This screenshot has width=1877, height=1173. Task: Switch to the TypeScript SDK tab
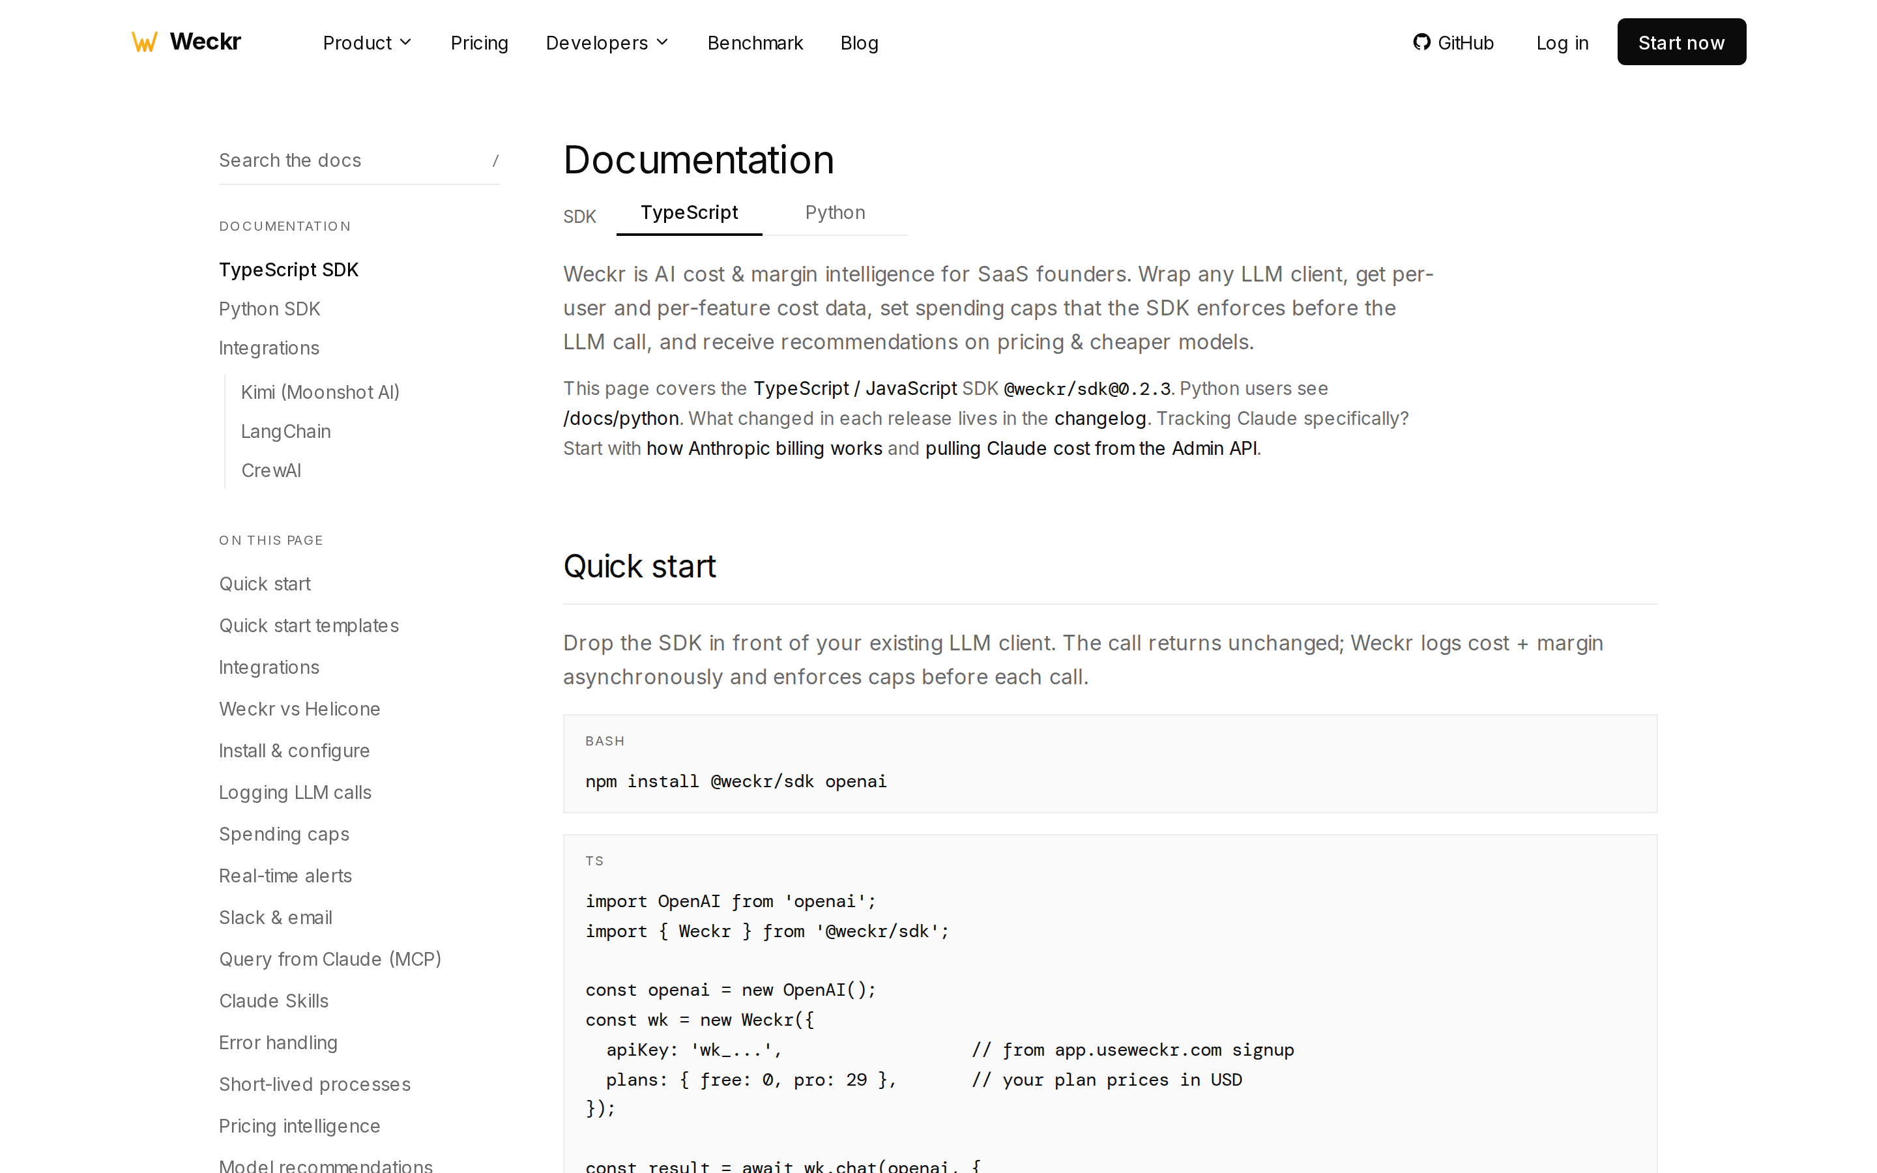689,212
